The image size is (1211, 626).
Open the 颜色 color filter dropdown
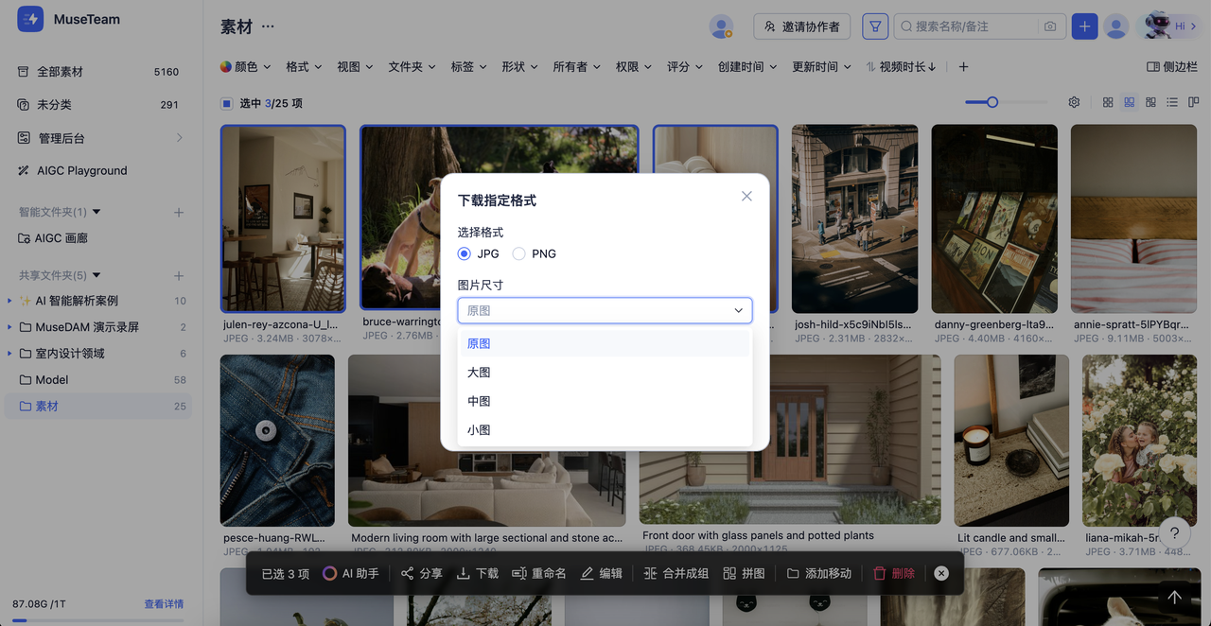[244, 66]
